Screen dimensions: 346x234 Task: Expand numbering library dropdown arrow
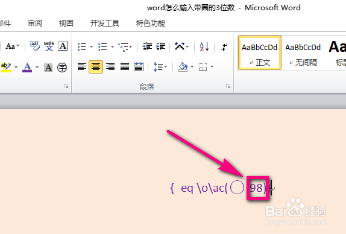(112, 46)
